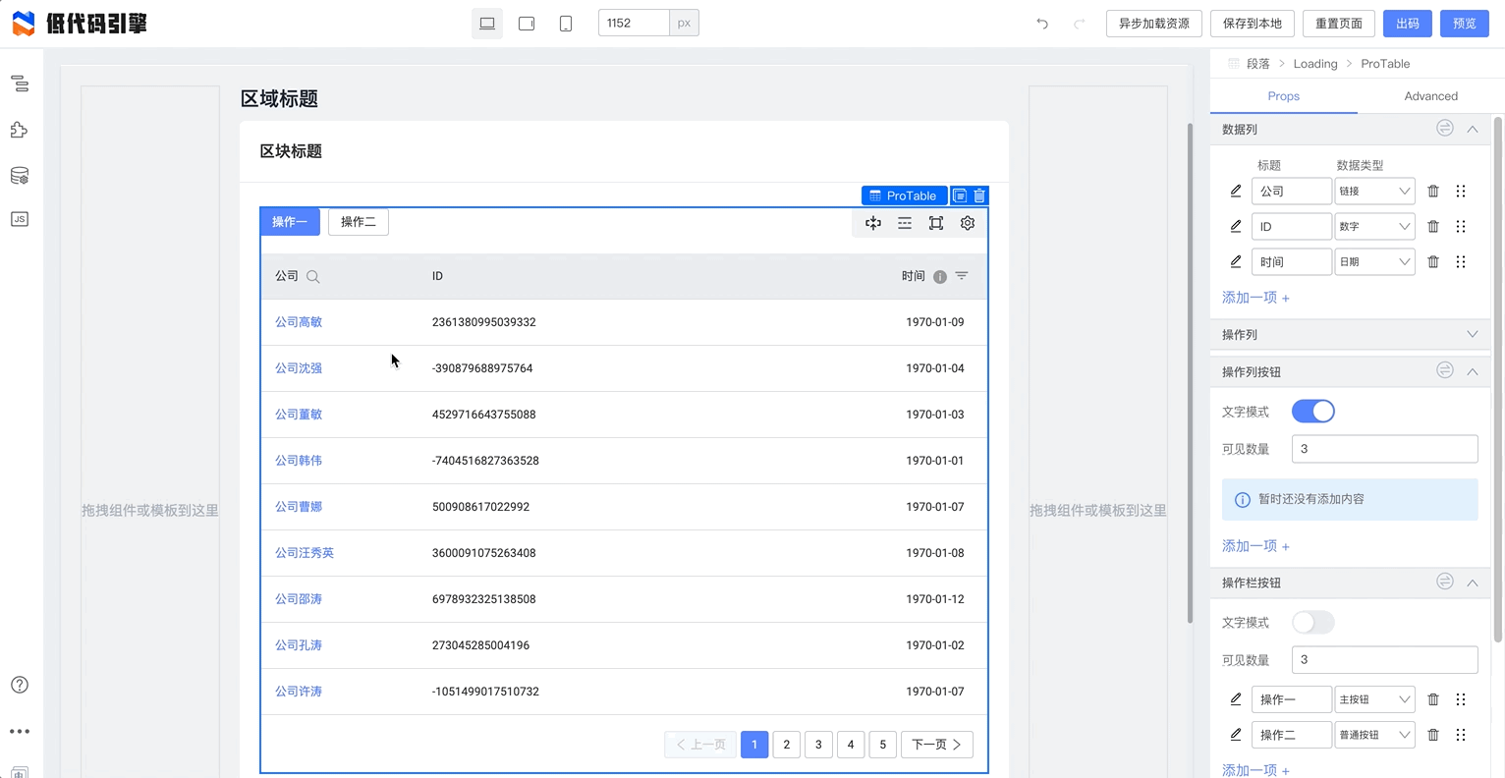Click the ID cell 2361380995039332
This screenshot has height=778, width=1505.
(x=484, y=322)
